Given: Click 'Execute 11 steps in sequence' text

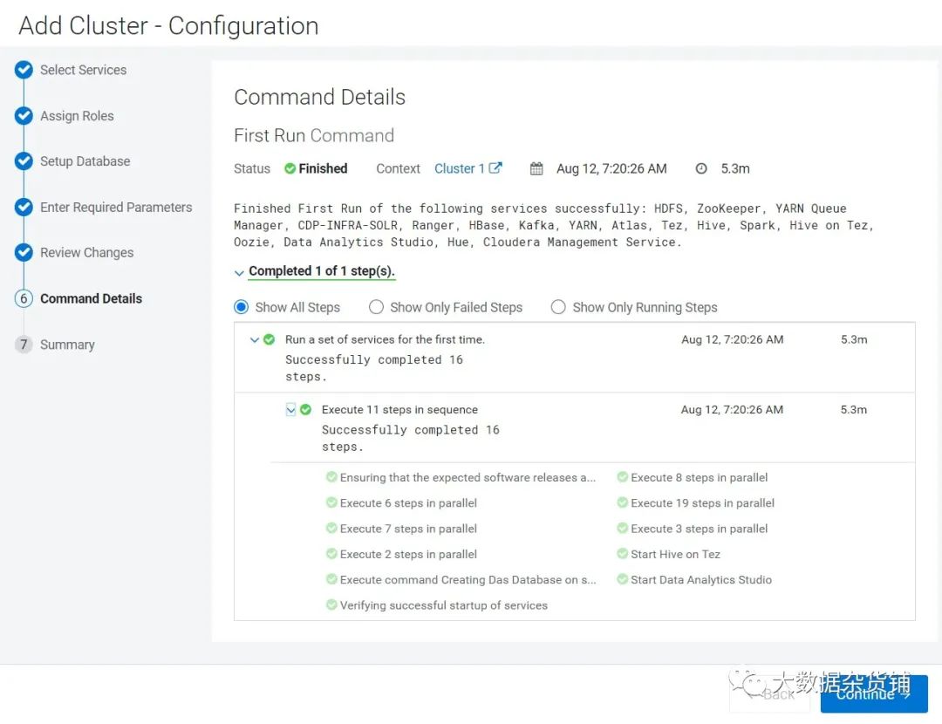Looking at the screenshot, I should 400,410.
